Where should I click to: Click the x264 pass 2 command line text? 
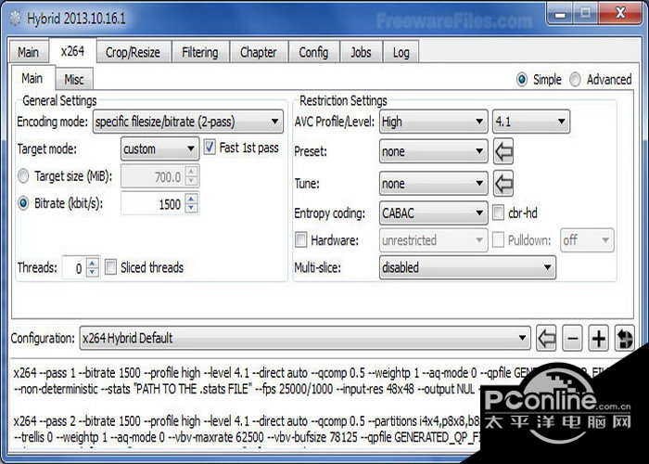coord(248,429)
